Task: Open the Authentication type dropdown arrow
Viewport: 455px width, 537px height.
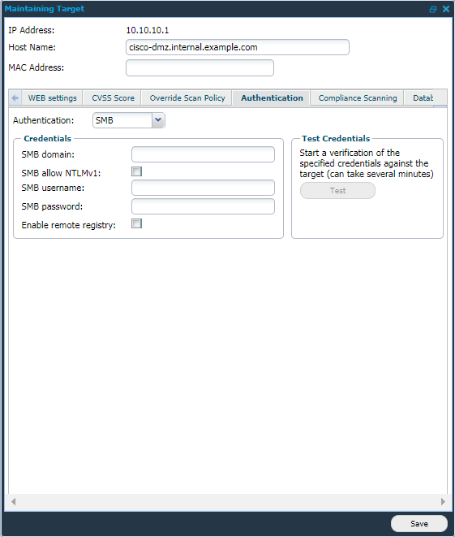Action: [x=158, y=120]
